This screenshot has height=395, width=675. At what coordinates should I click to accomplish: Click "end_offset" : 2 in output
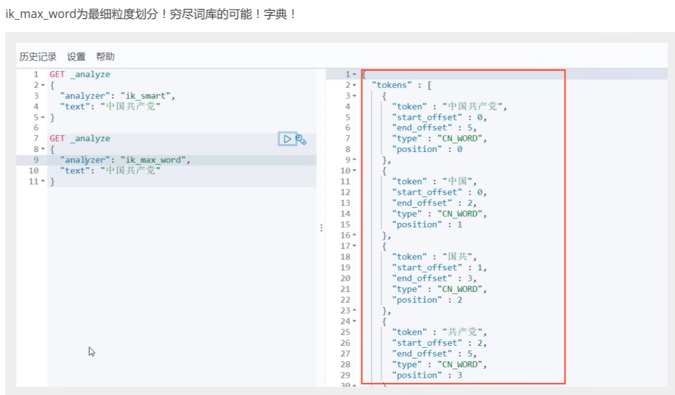tap(432, 203)
